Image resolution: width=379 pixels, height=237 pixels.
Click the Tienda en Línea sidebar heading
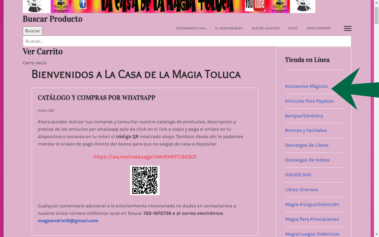pyautogui.click(x=307, y=60)
